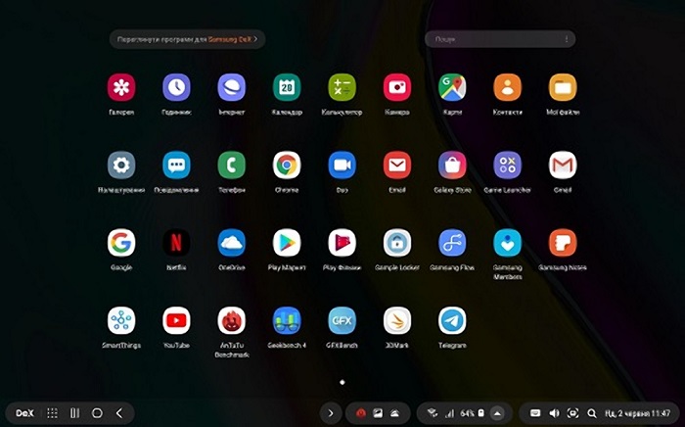Open Google Maps
Screen dimensions: 685x427
(452, 87)
